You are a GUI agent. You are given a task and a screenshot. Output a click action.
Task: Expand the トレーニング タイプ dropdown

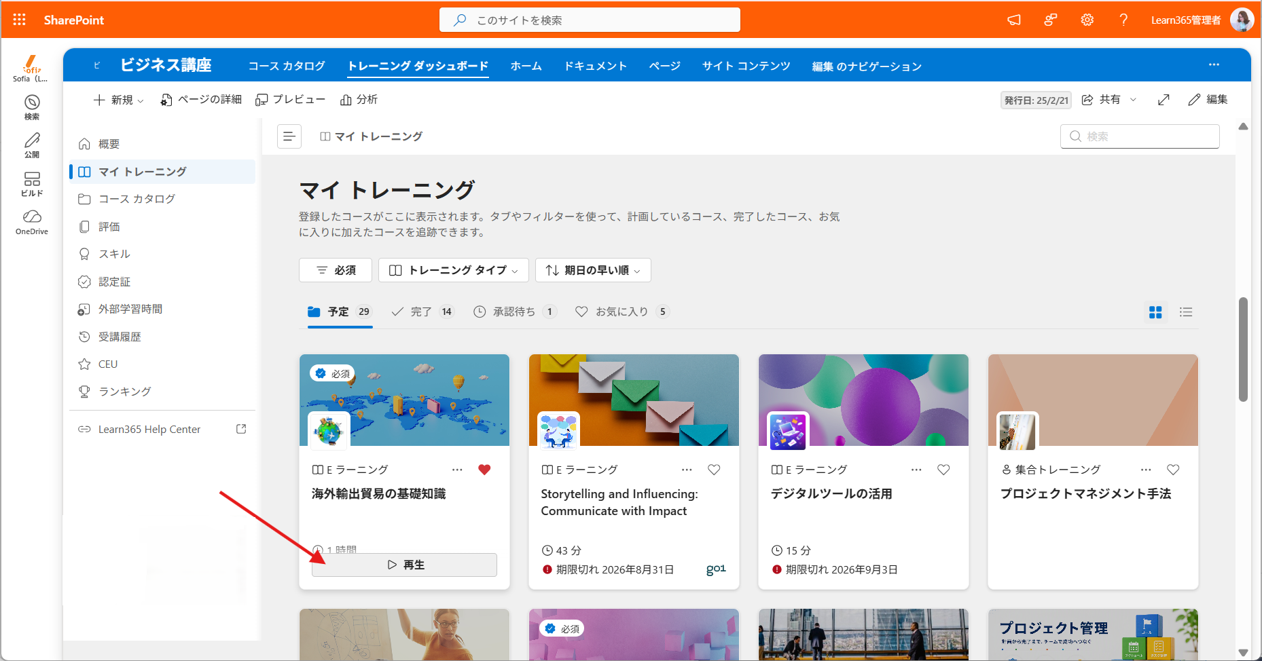pos(453,270)
